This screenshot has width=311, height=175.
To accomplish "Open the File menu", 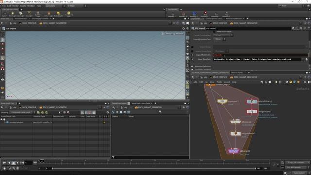I will point(4,6).
